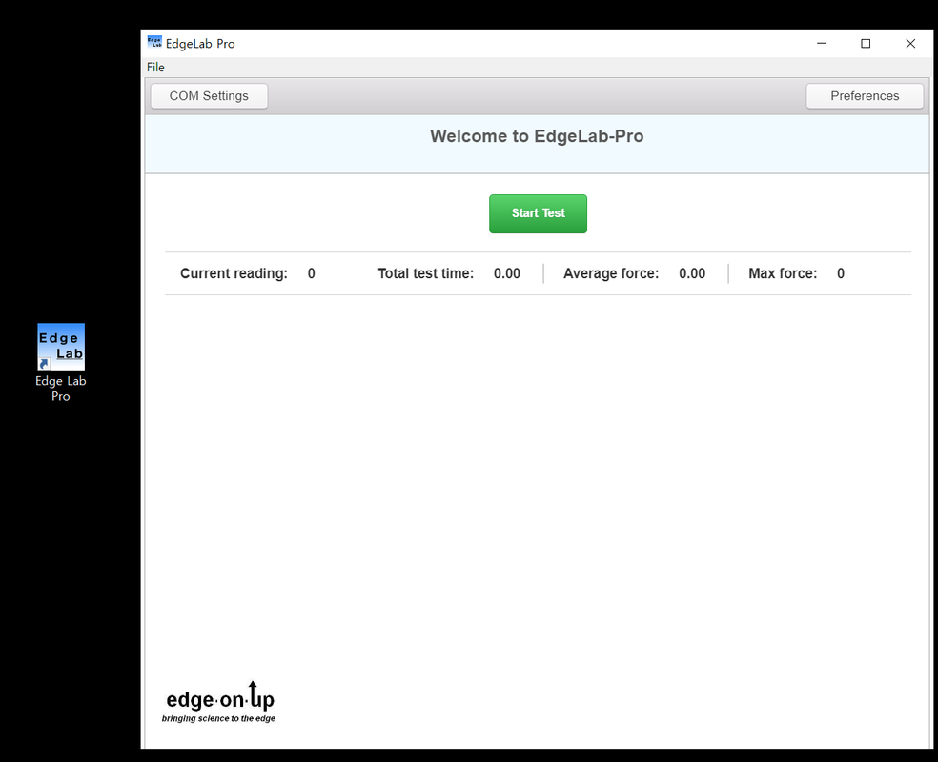The height and width of the screenshot is (762, 938).
Task: Select the Max force label
Action: [x=783, y=273]
